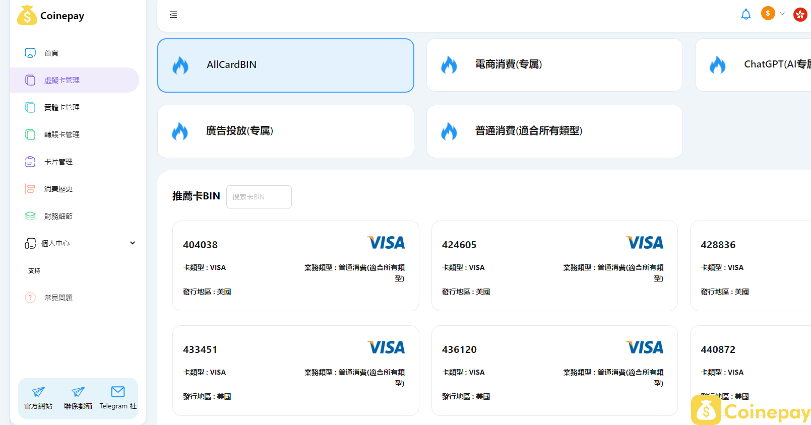
Task: Select 普通消費(適合所有類型) category
Action: [554, 131]
